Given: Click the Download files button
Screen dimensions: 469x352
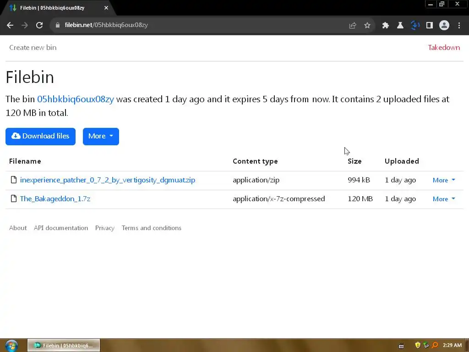Looking at the screenshot, I should pyautogui.click(x=40, y=137).
